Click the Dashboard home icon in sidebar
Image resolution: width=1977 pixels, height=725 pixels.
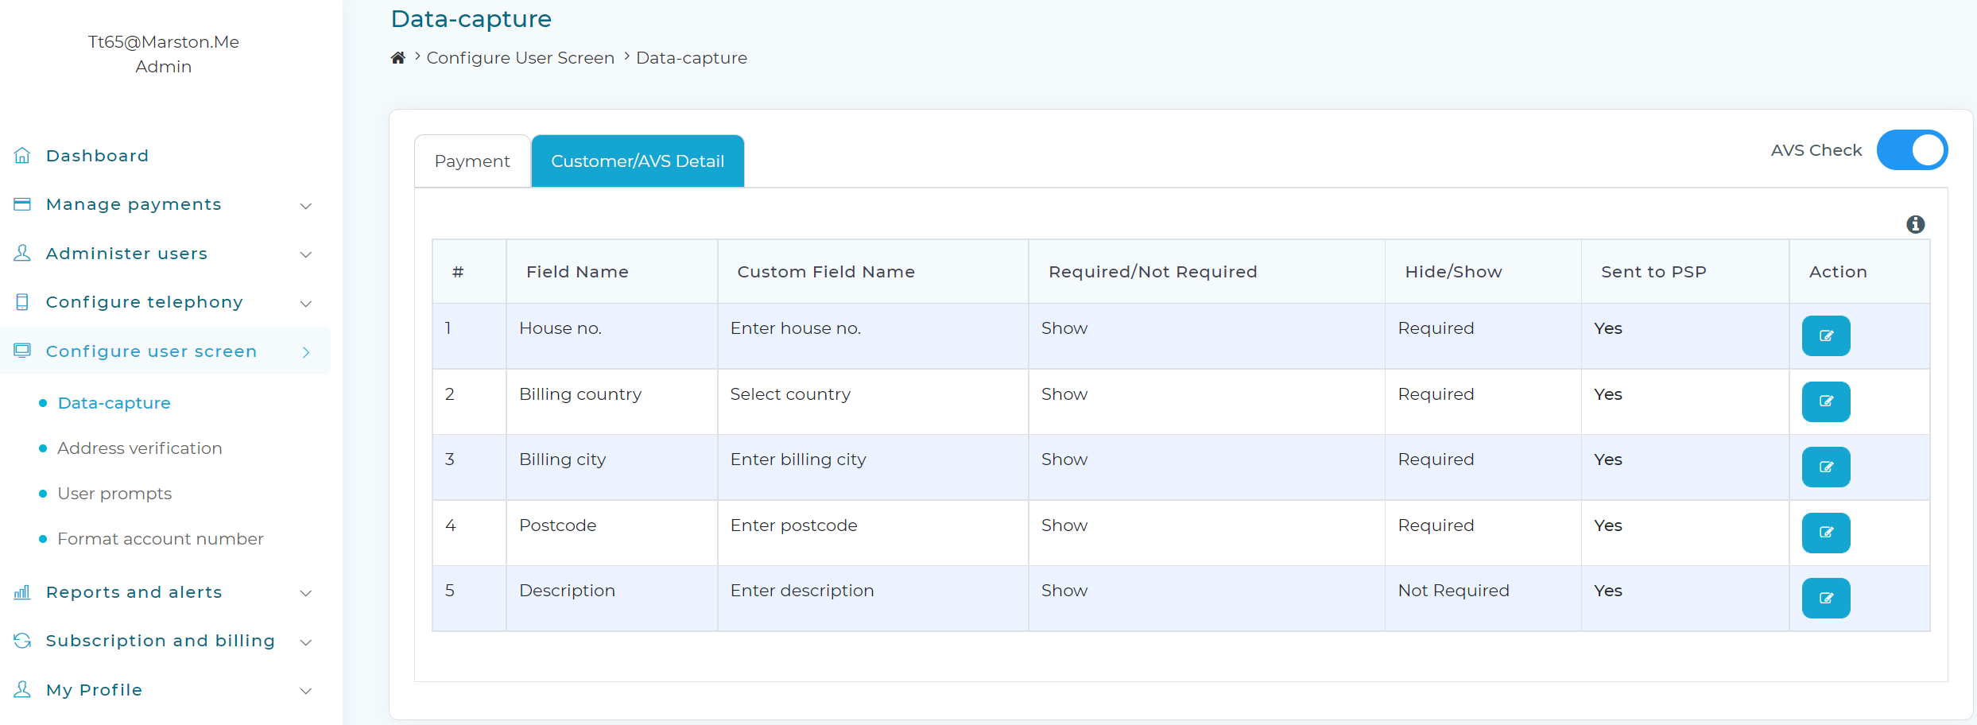(x=22, y=156)
